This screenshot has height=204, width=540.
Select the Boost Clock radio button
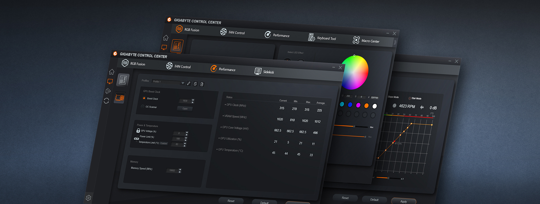[x=144, y=98]
